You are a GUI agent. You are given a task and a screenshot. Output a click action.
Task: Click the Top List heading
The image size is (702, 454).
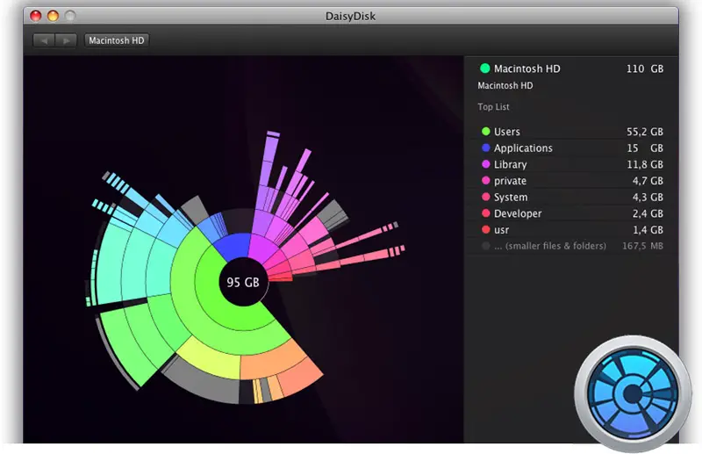tap(493, 106)
